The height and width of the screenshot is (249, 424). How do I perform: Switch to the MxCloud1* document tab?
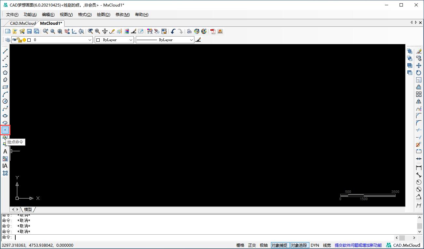(x=51, y=23)
